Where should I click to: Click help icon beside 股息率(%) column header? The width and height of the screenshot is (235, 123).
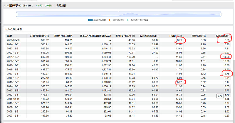[x=228, y=36]
